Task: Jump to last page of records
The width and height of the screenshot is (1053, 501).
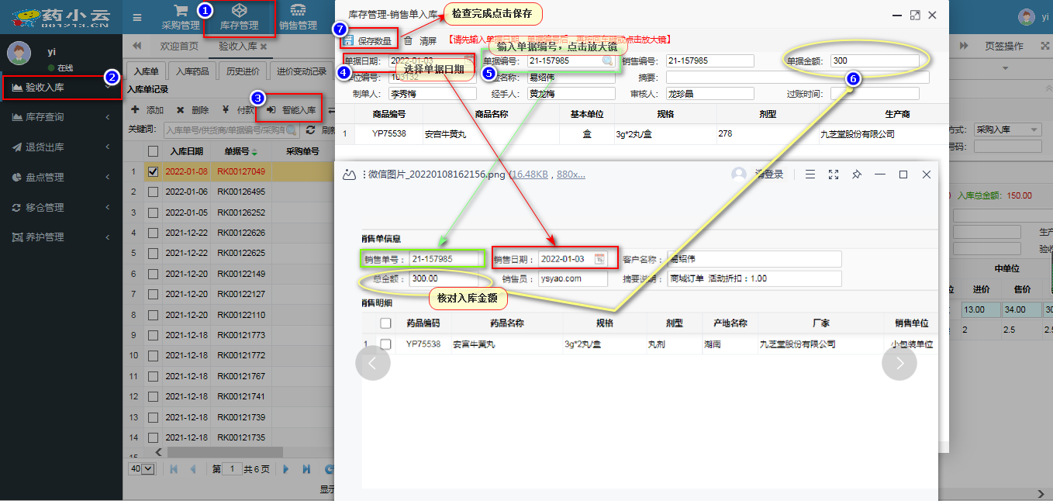Action: coord(307,469)
